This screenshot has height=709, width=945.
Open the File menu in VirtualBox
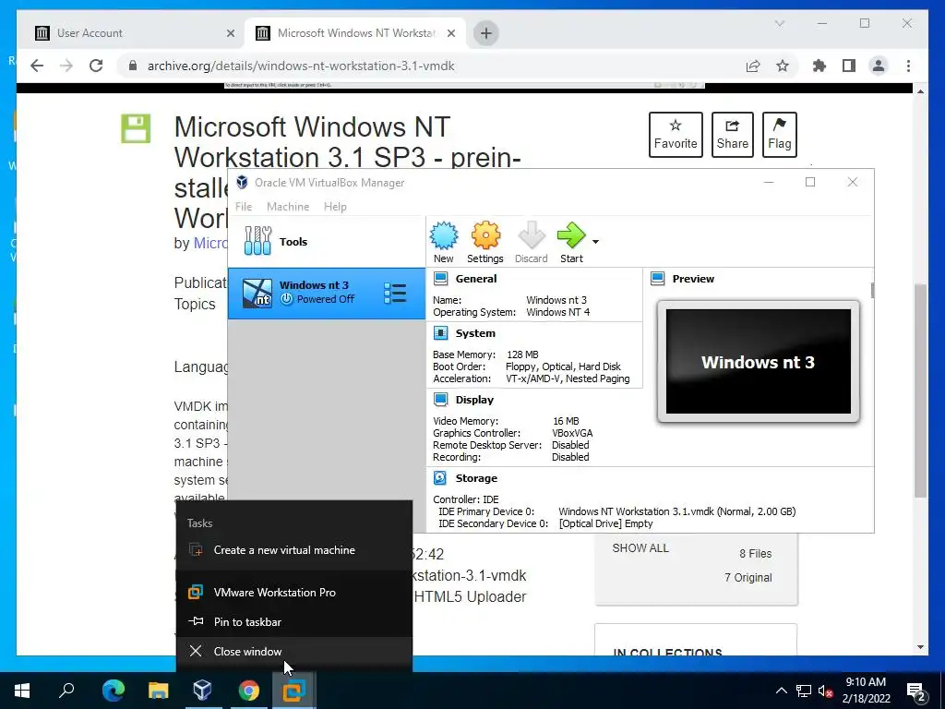tap(244, 206)
